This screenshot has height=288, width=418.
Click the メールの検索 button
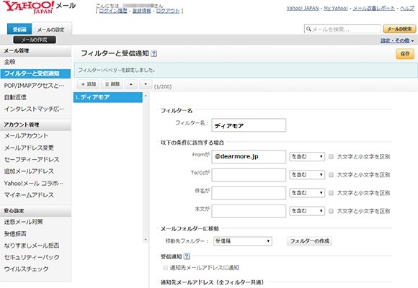(399, 29)
